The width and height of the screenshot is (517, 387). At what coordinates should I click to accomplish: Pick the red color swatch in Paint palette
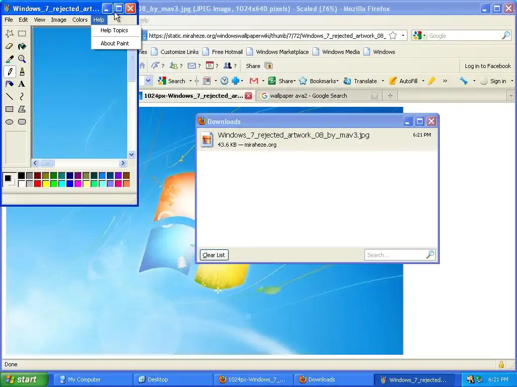(37, 183)
